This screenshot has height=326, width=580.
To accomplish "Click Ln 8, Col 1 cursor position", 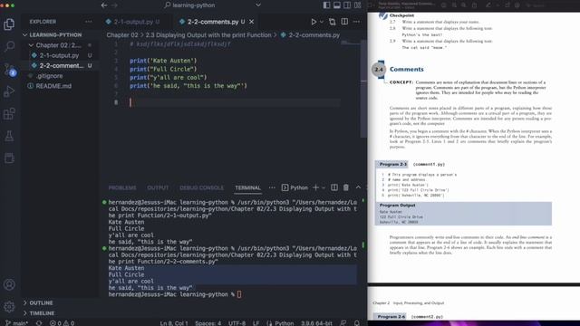I will (x=174, y=323).
